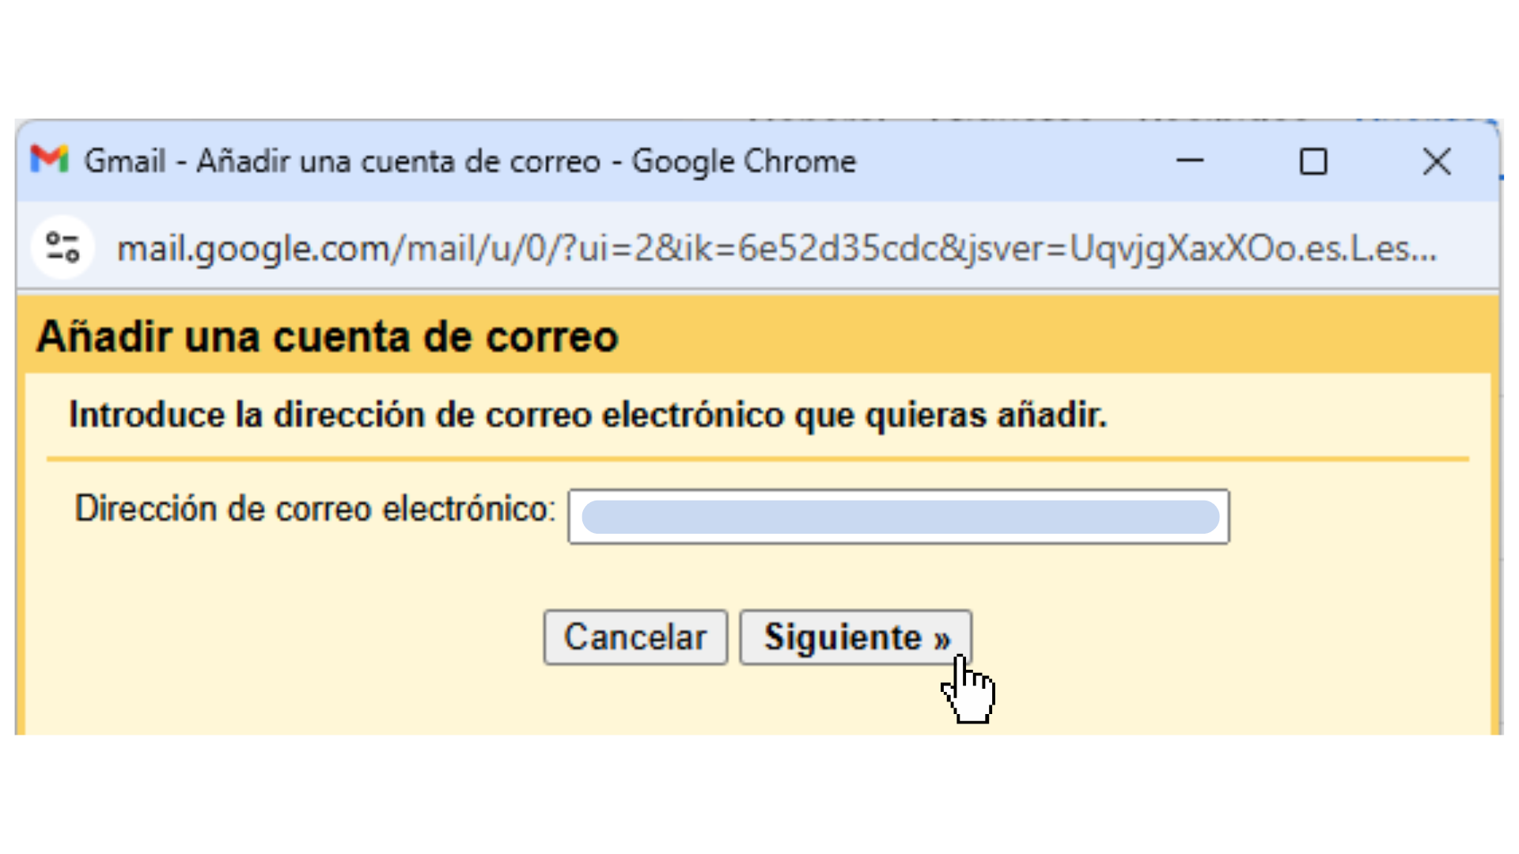Click the site information controls icon
Image resolution: width=1519 pixels, height=854 pixels.
[63, 248]
